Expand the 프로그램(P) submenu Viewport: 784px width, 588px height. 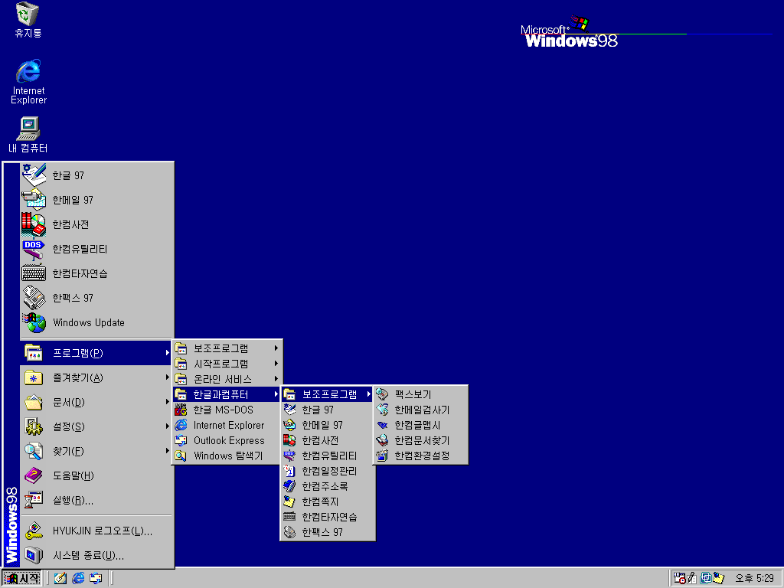coord(97,353)
